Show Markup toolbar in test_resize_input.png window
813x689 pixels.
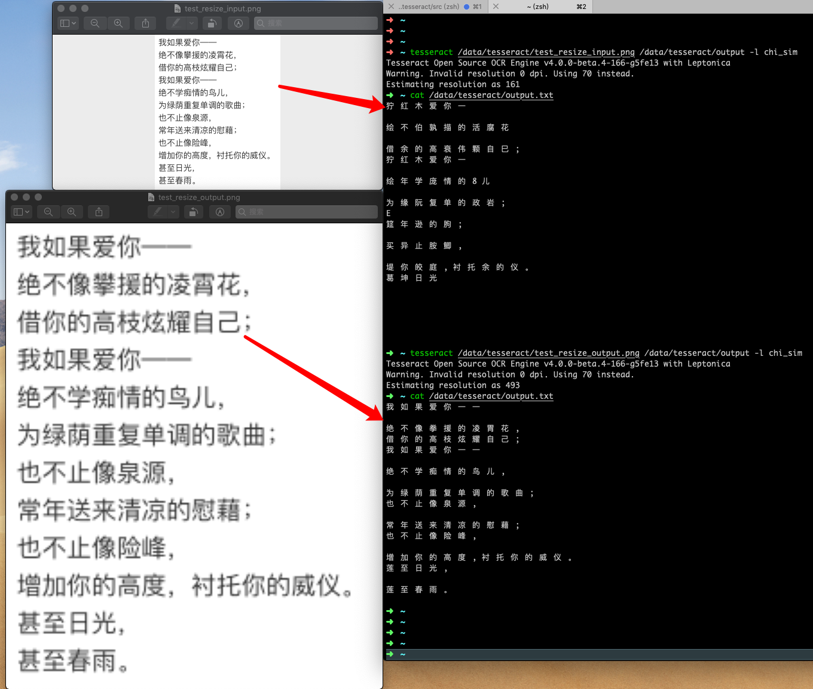(x=239, y=23)
